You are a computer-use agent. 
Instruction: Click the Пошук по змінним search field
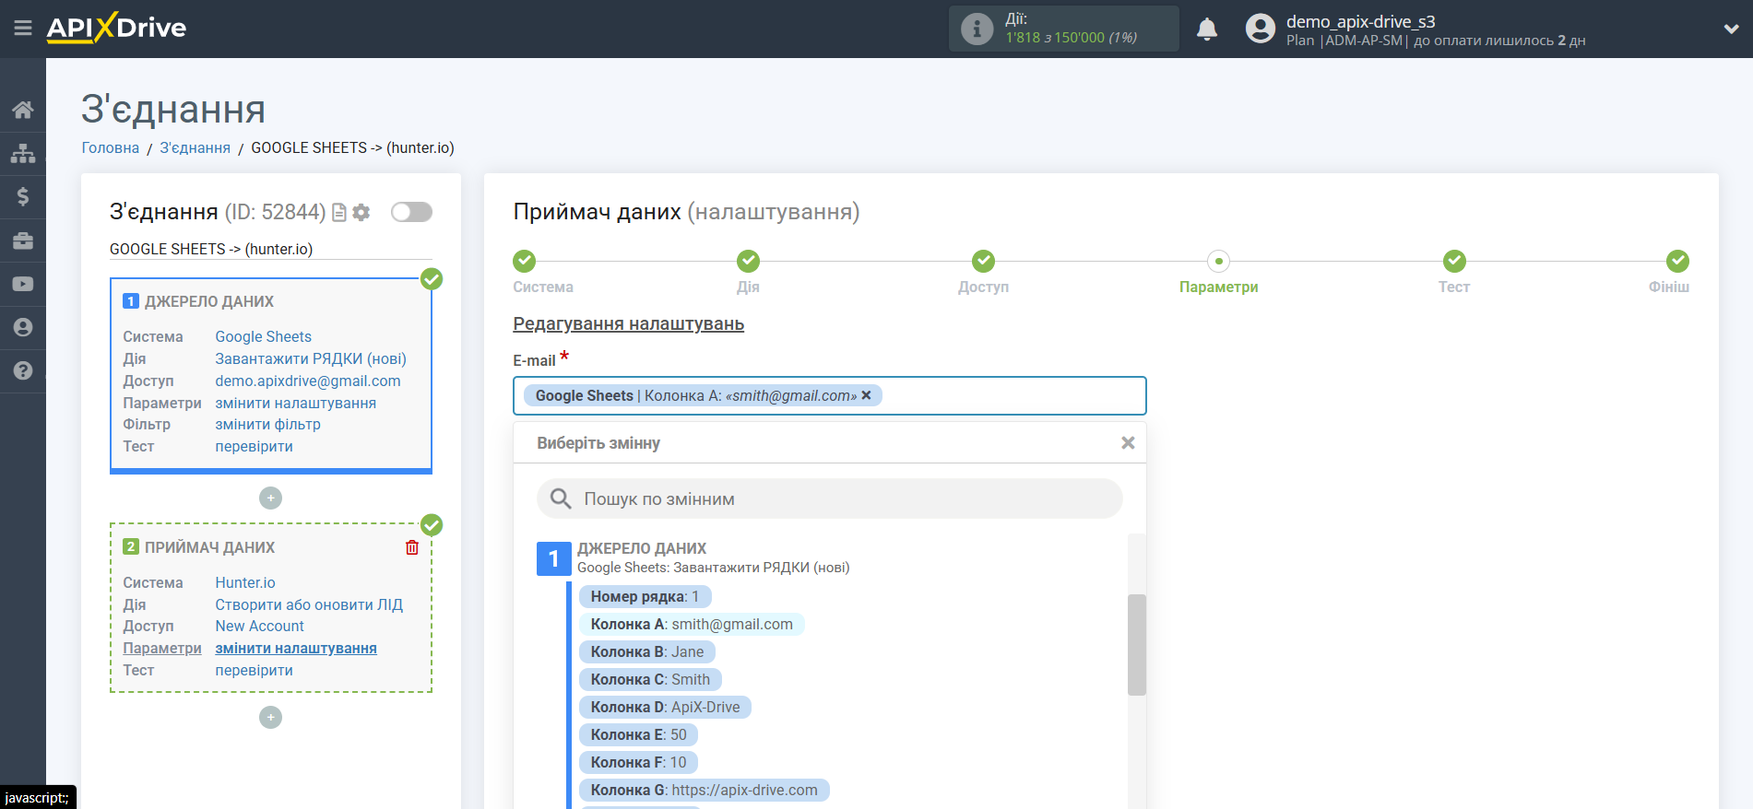(x=830, y=498)
